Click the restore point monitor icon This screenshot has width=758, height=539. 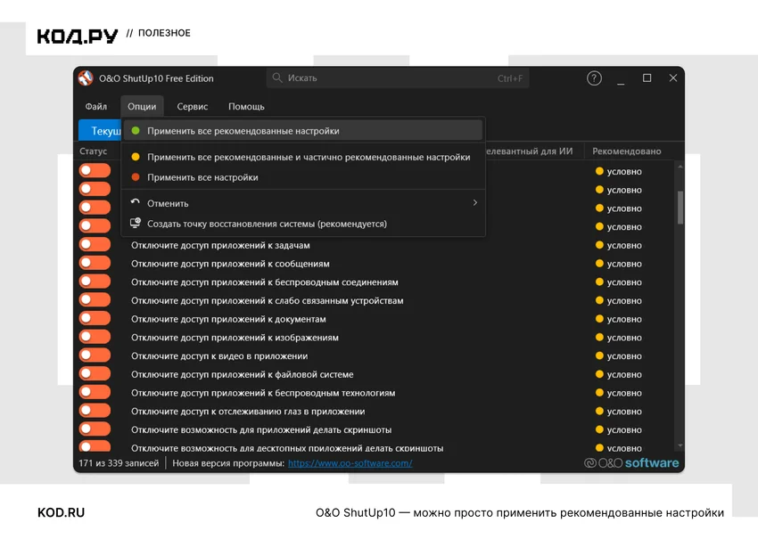tap(136, 223)
